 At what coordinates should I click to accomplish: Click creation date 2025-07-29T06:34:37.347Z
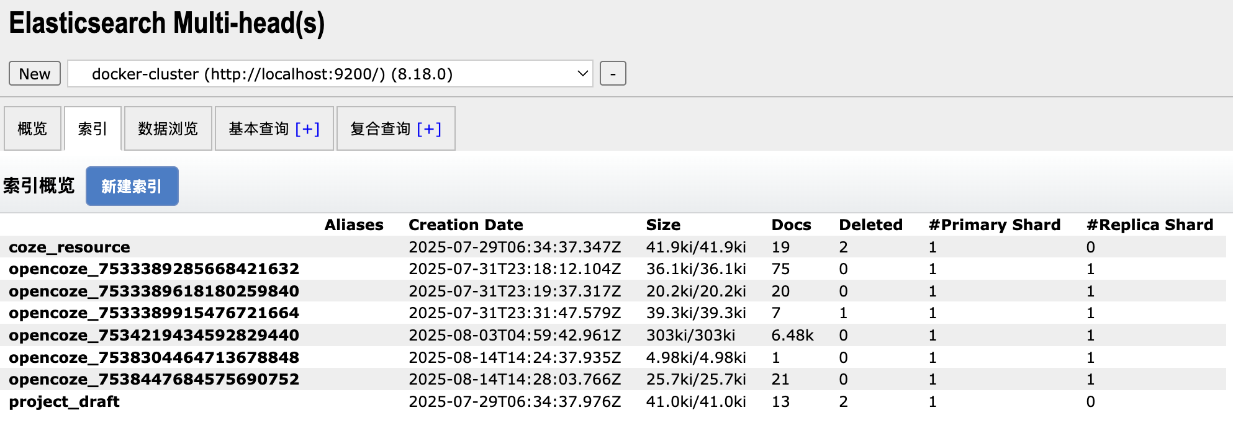pyautogui.click(x=515, y=247)
